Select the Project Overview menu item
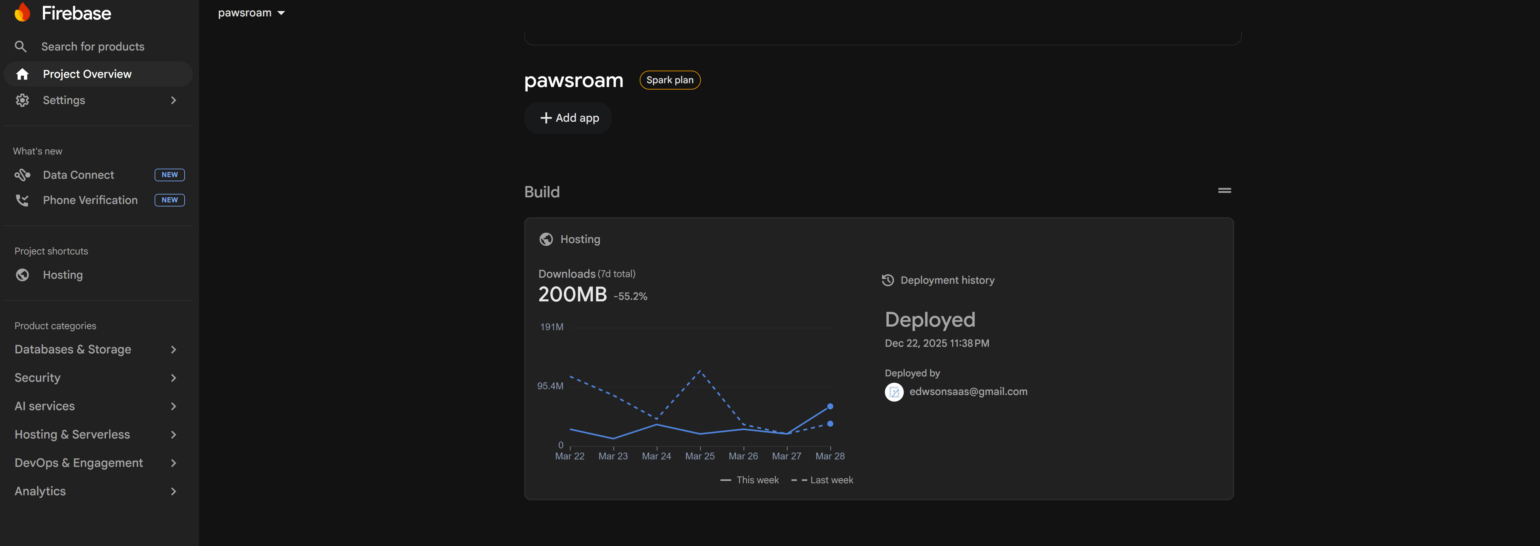 pyautogui.click(x=87, y=73)
